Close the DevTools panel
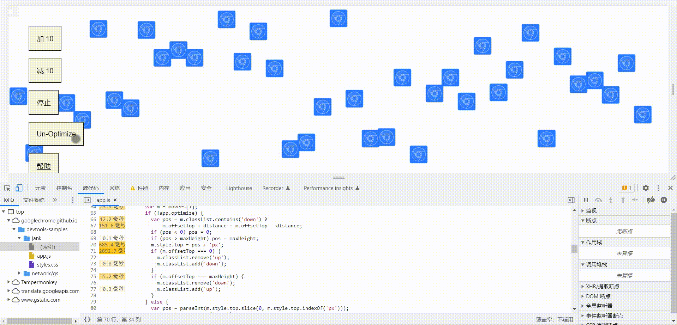The height and width of the screenshot is (325, 677). point(670,188)
